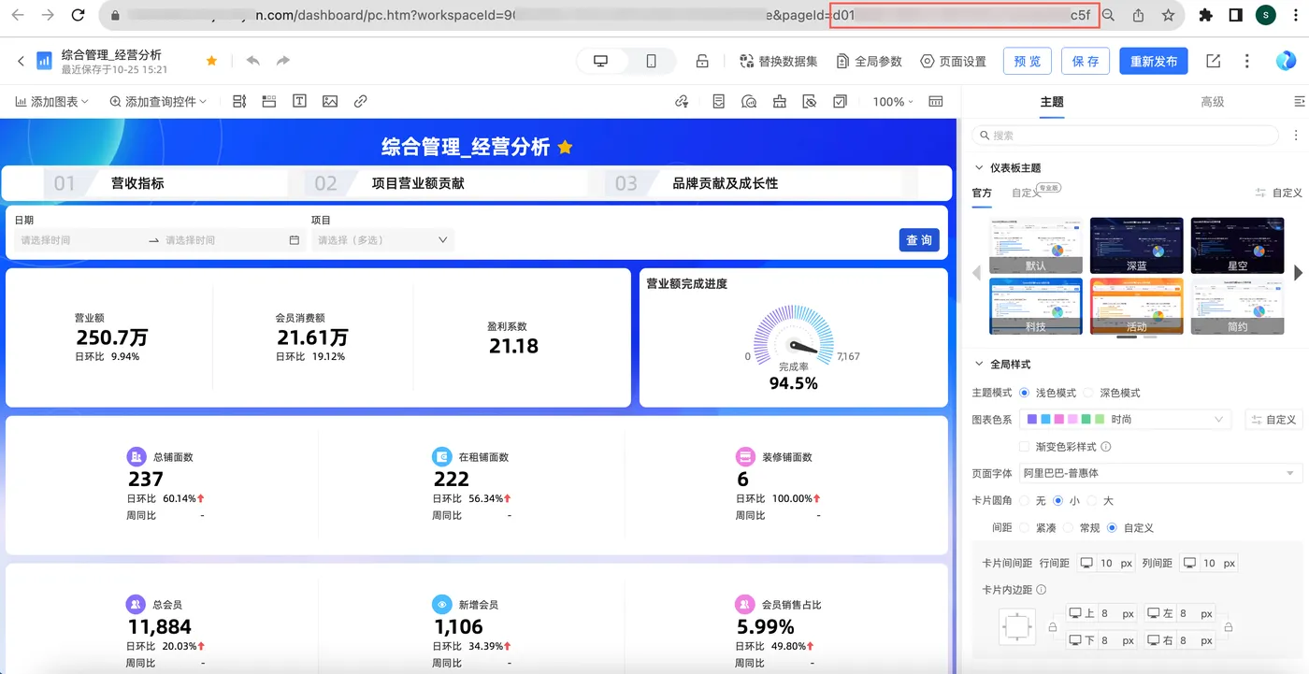Click the checkbox panel icon left of 100%
The image size is (1309, 674).
pyautogui.click(x=840, y=102)
